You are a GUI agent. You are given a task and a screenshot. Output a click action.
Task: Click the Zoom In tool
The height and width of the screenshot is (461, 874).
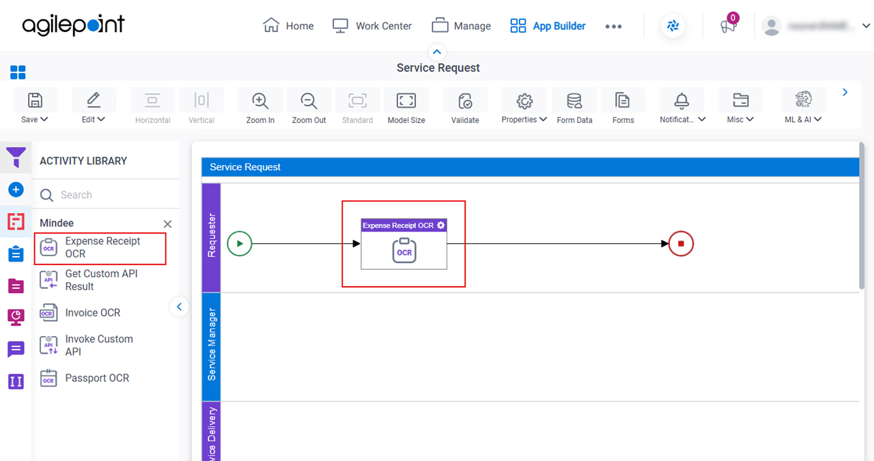(260, 107)
